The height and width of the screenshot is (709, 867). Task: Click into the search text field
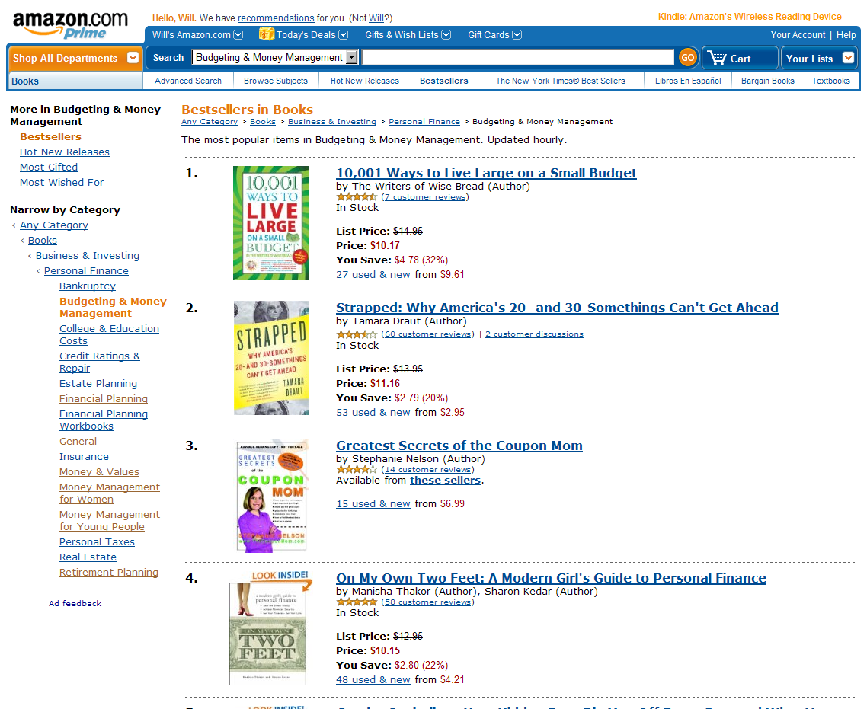tap(517, 57)
